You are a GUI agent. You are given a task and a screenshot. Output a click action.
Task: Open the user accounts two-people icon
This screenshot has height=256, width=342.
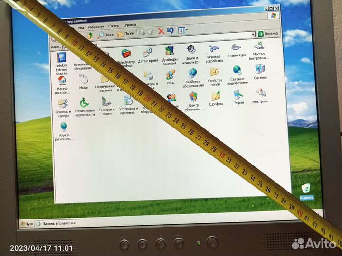[171, 98]
